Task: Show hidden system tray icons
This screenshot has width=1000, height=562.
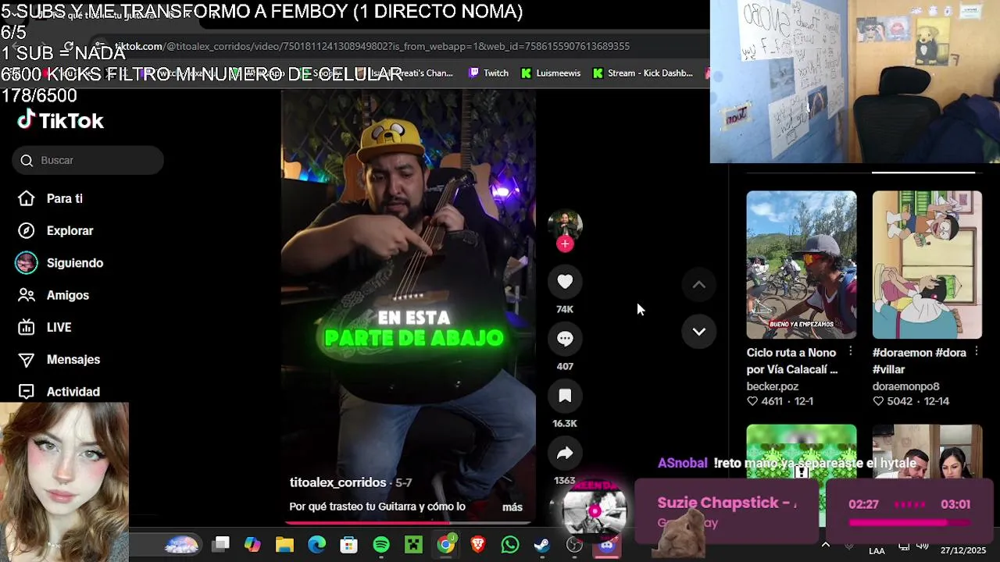Action: tap(826, 545)
